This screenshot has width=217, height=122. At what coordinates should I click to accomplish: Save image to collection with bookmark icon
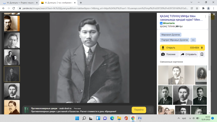pyautogui.click(x=202, y=54)
